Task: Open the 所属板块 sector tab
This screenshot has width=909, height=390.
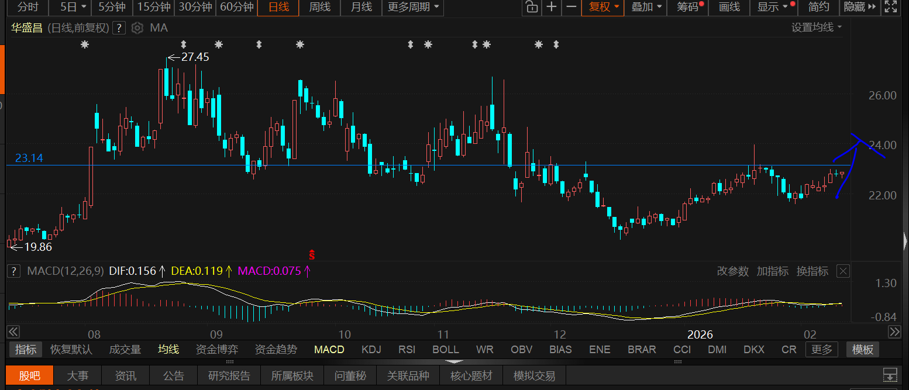Action: click(x=292, y=375)
